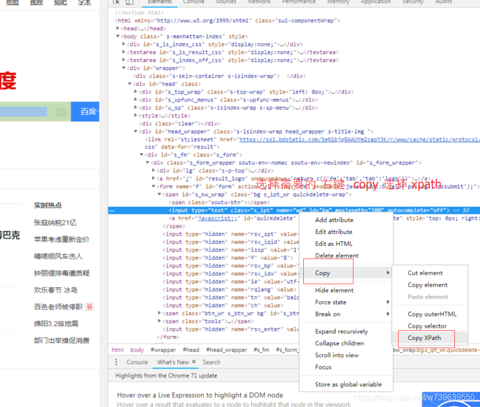Switch to the Console panel tab

(193, 2)
